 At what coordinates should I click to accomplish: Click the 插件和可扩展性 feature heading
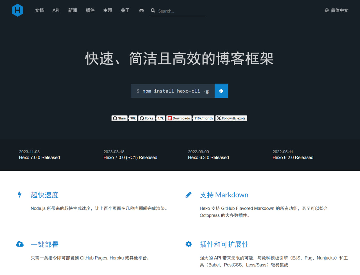pos(224,244)
